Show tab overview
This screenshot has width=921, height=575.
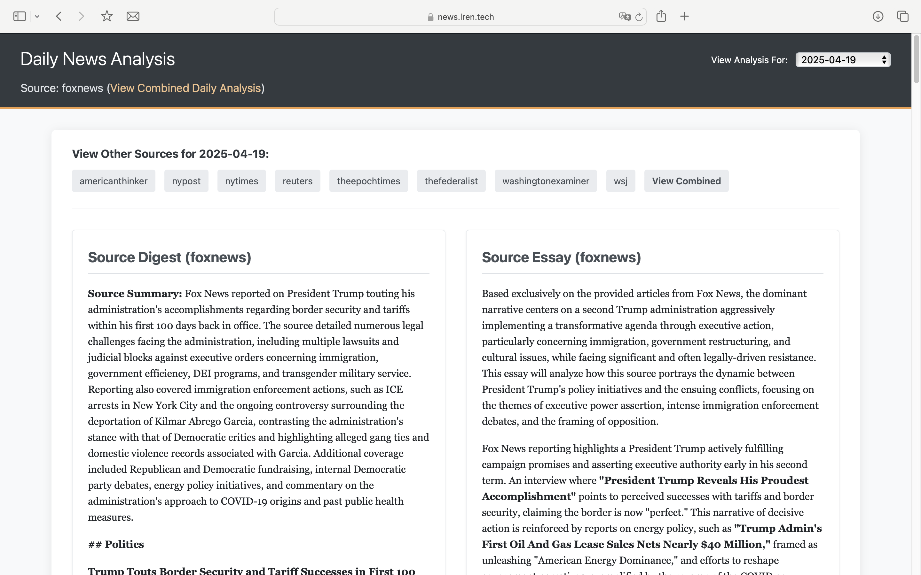pos(903,16)
